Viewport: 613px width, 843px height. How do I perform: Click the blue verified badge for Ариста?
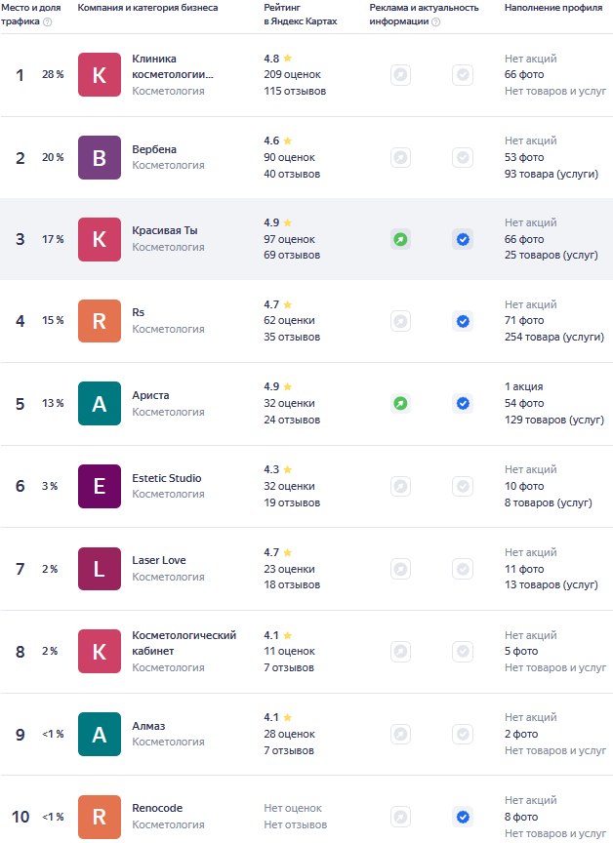click(463, 403)
